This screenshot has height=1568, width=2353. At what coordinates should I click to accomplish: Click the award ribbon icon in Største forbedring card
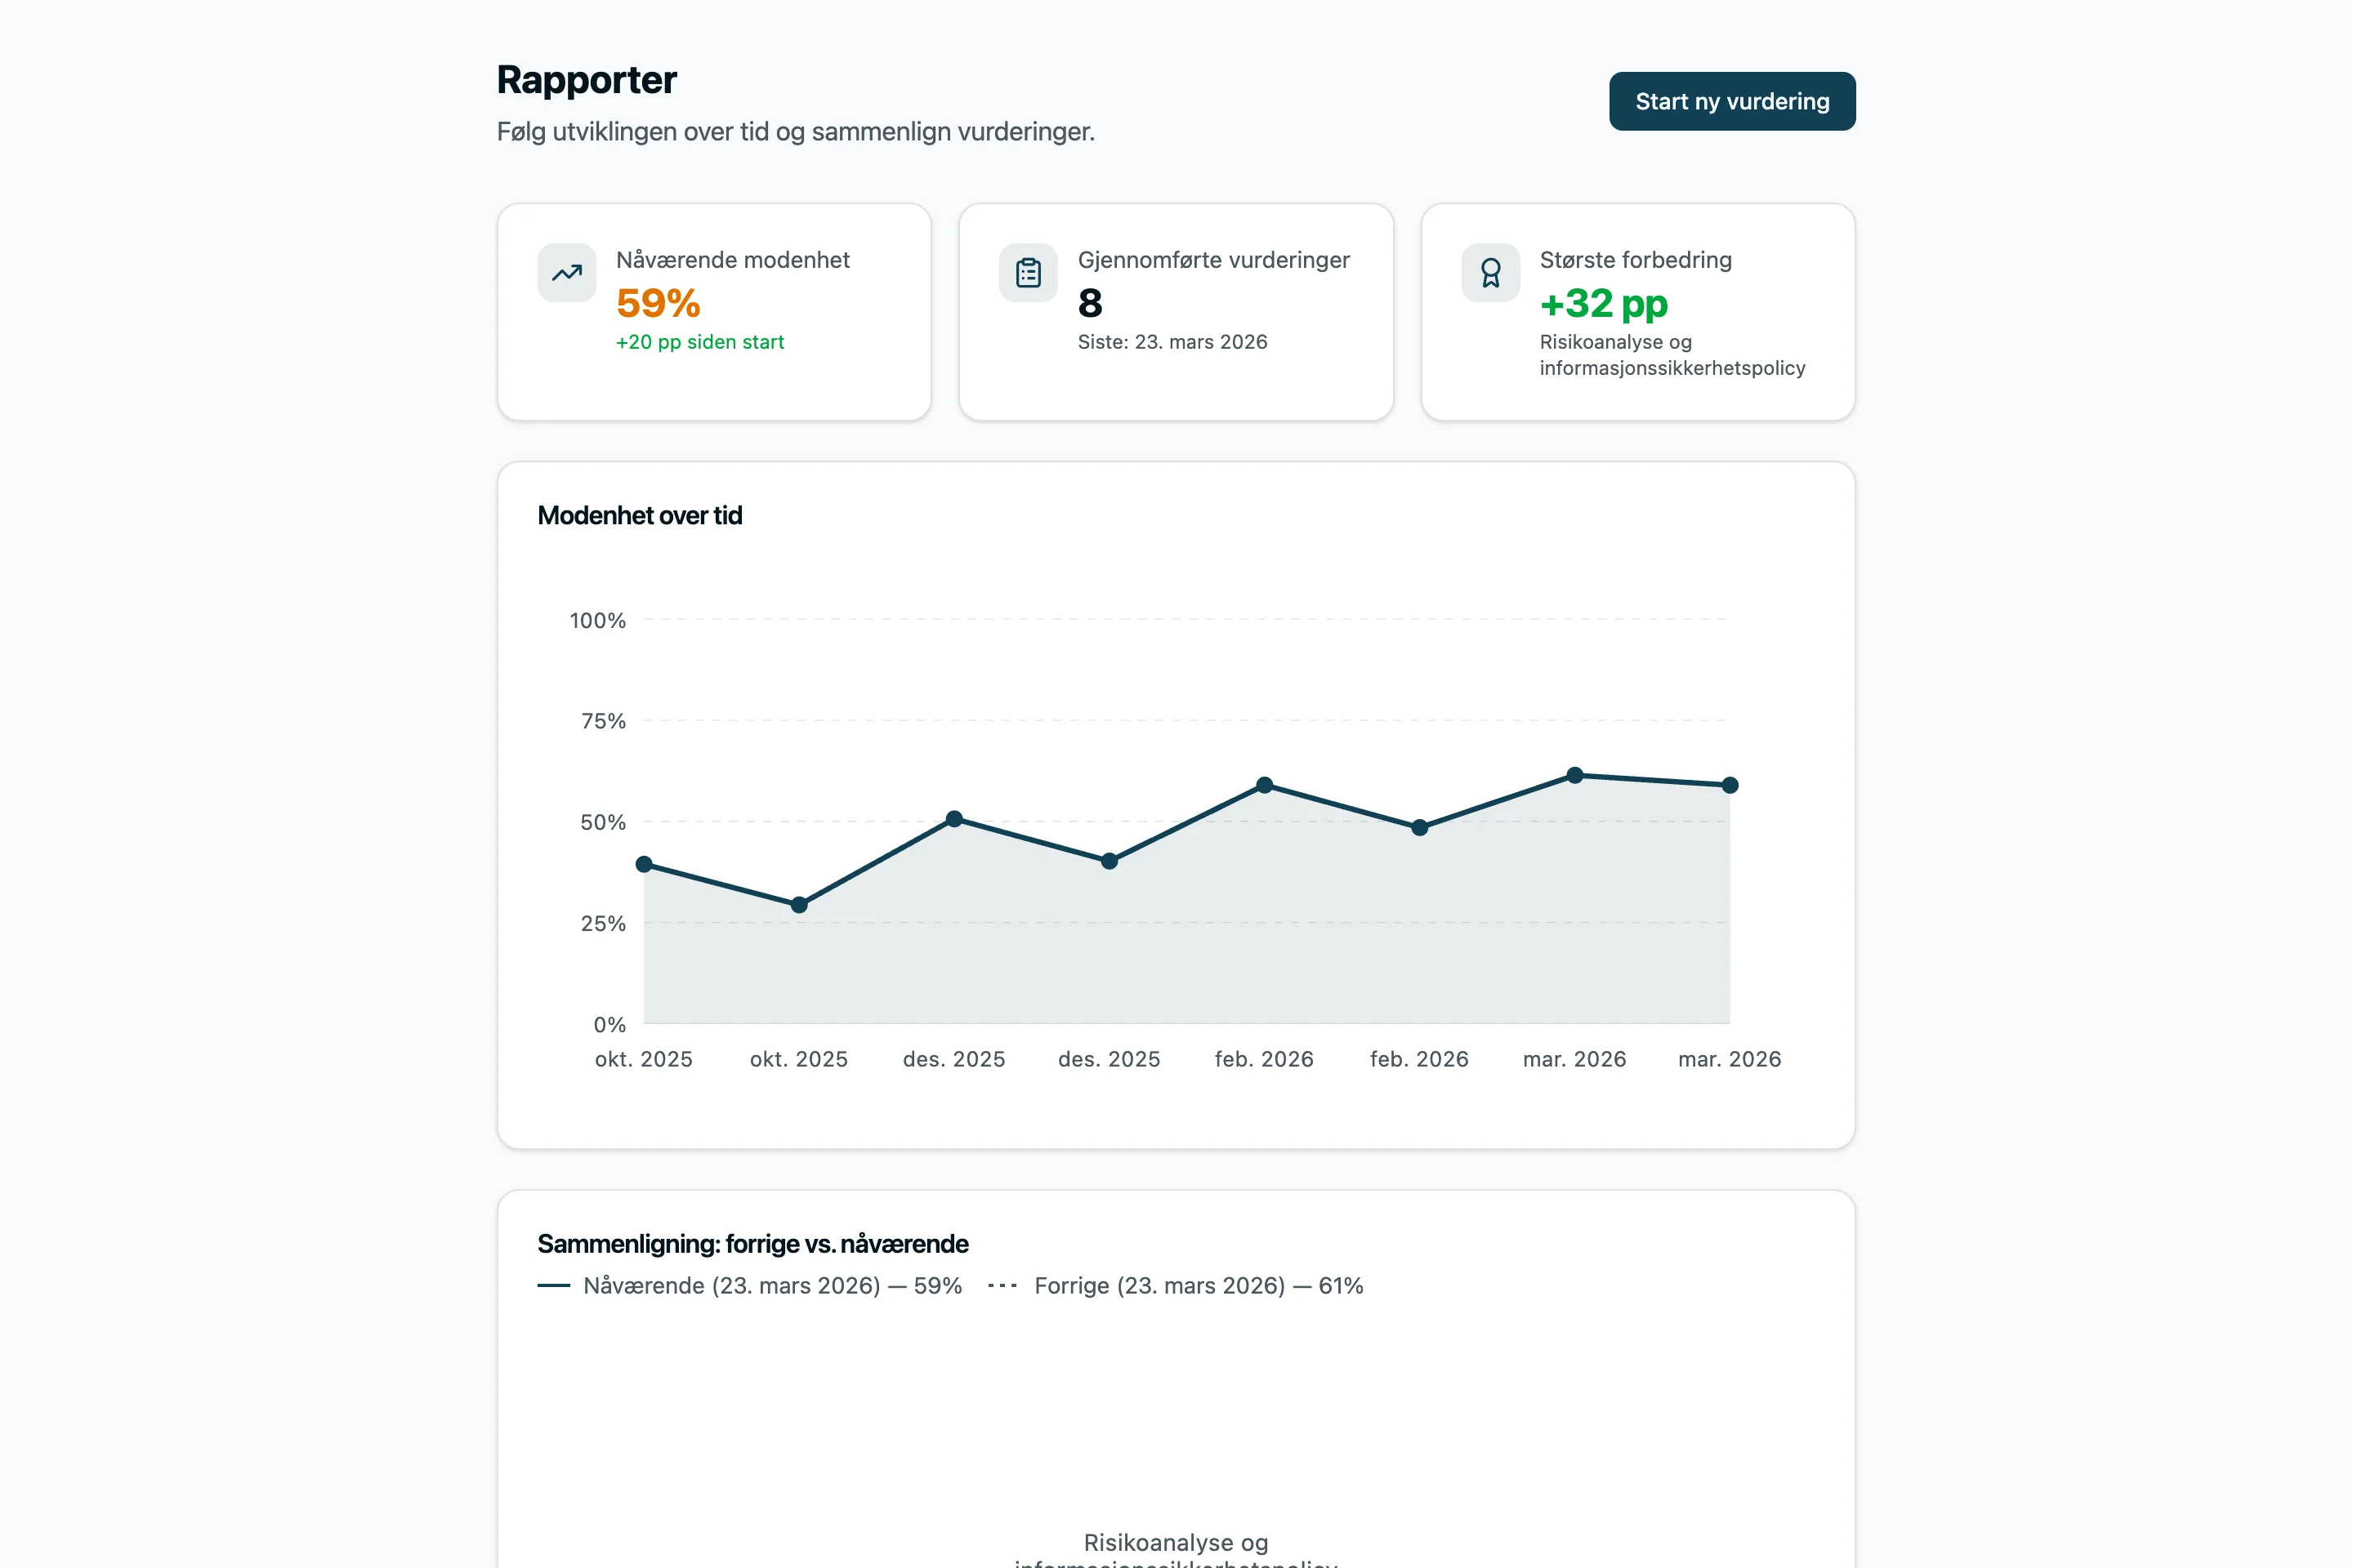pyautogui.click(x=1489, y=272)
